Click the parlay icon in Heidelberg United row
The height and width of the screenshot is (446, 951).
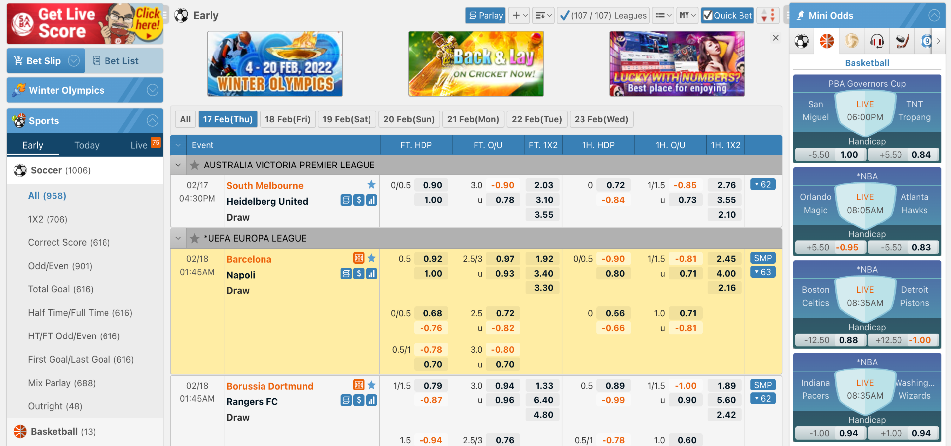click(346, 200)
